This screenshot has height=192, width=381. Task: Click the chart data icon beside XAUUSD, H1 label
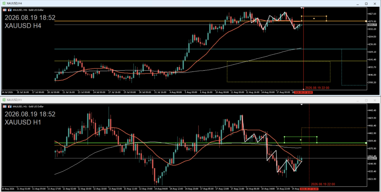tap(9, 106)
